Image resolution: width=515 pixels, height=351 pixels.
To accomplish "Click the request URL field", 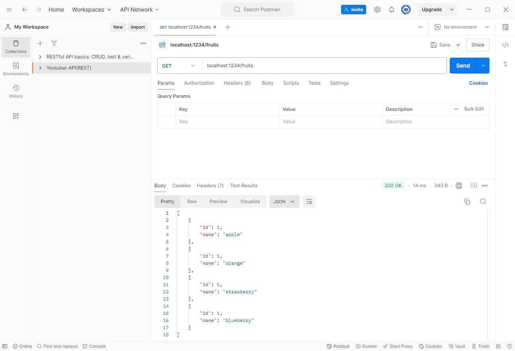I will click(324, 66).
